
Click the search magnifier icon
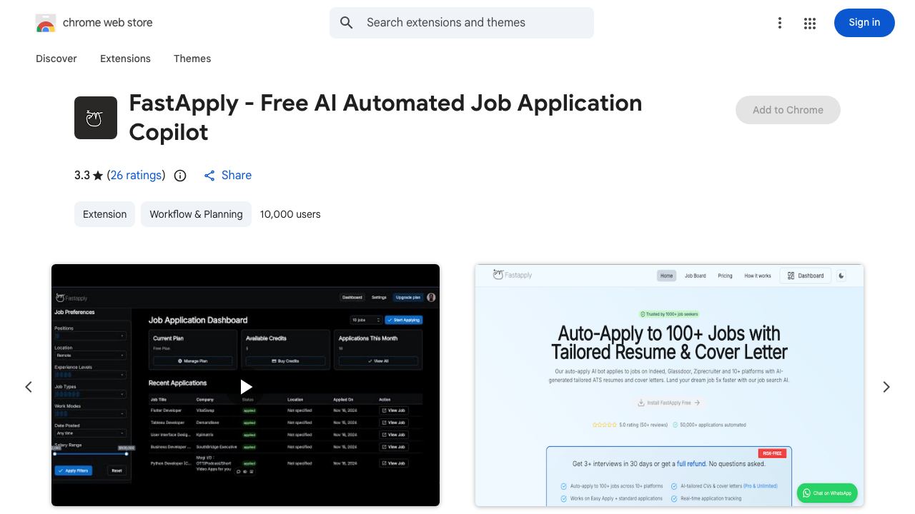point(347,23)
